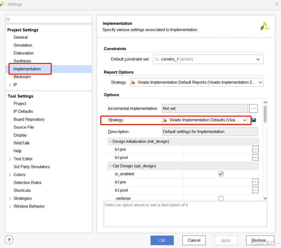Open ellipsis for opt_design tcl.post
281x248 pixels.
point(255,190)
